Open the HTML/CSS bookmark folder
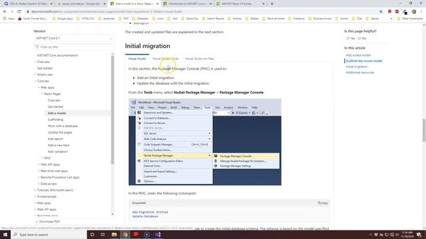426x239 pixels. (85, 19)
